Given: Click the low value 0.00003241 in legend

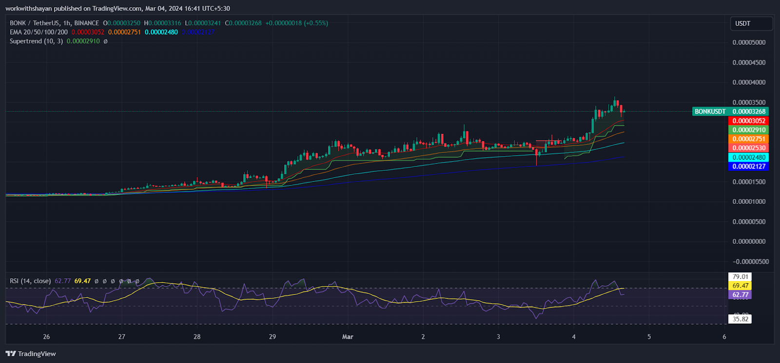Looking at the screenshot, I should tap(205, 23).
